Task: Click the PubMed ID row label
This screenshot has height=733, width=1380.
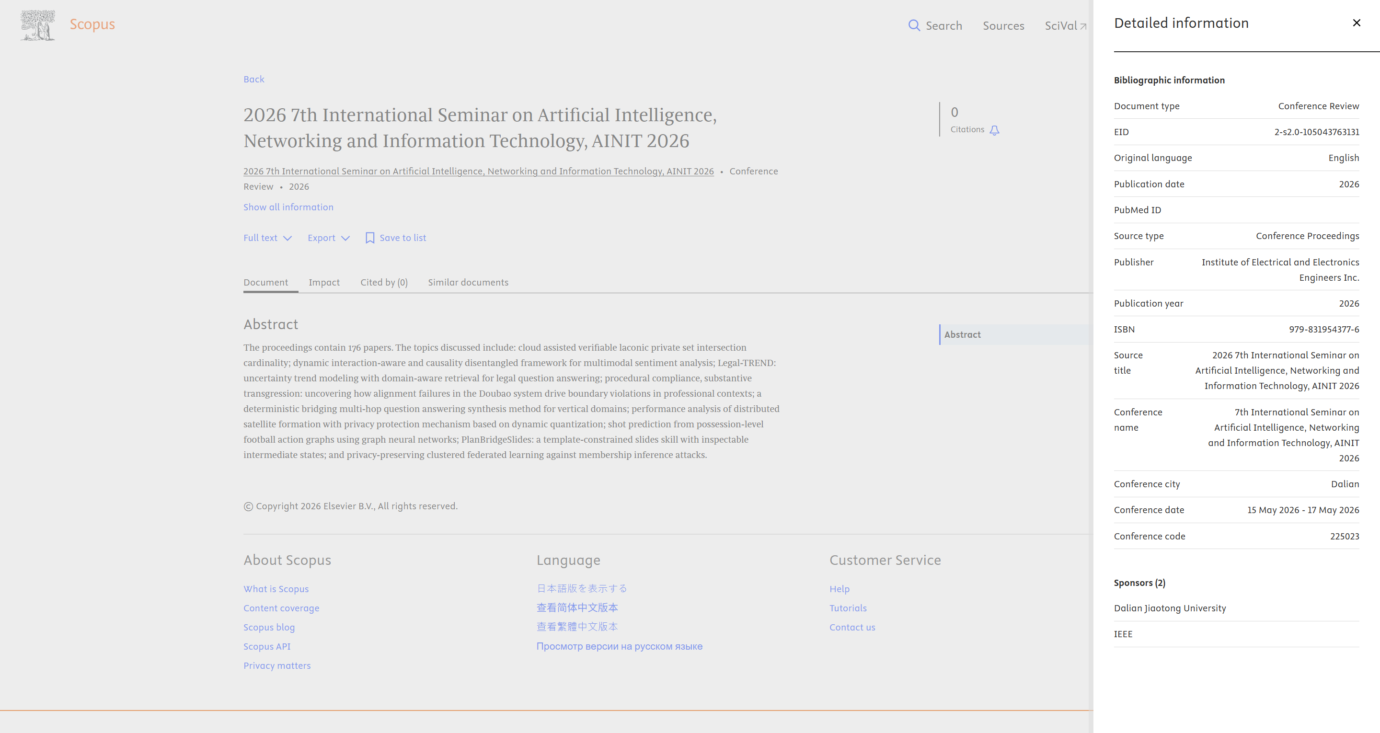Action: click(1138, 210)
